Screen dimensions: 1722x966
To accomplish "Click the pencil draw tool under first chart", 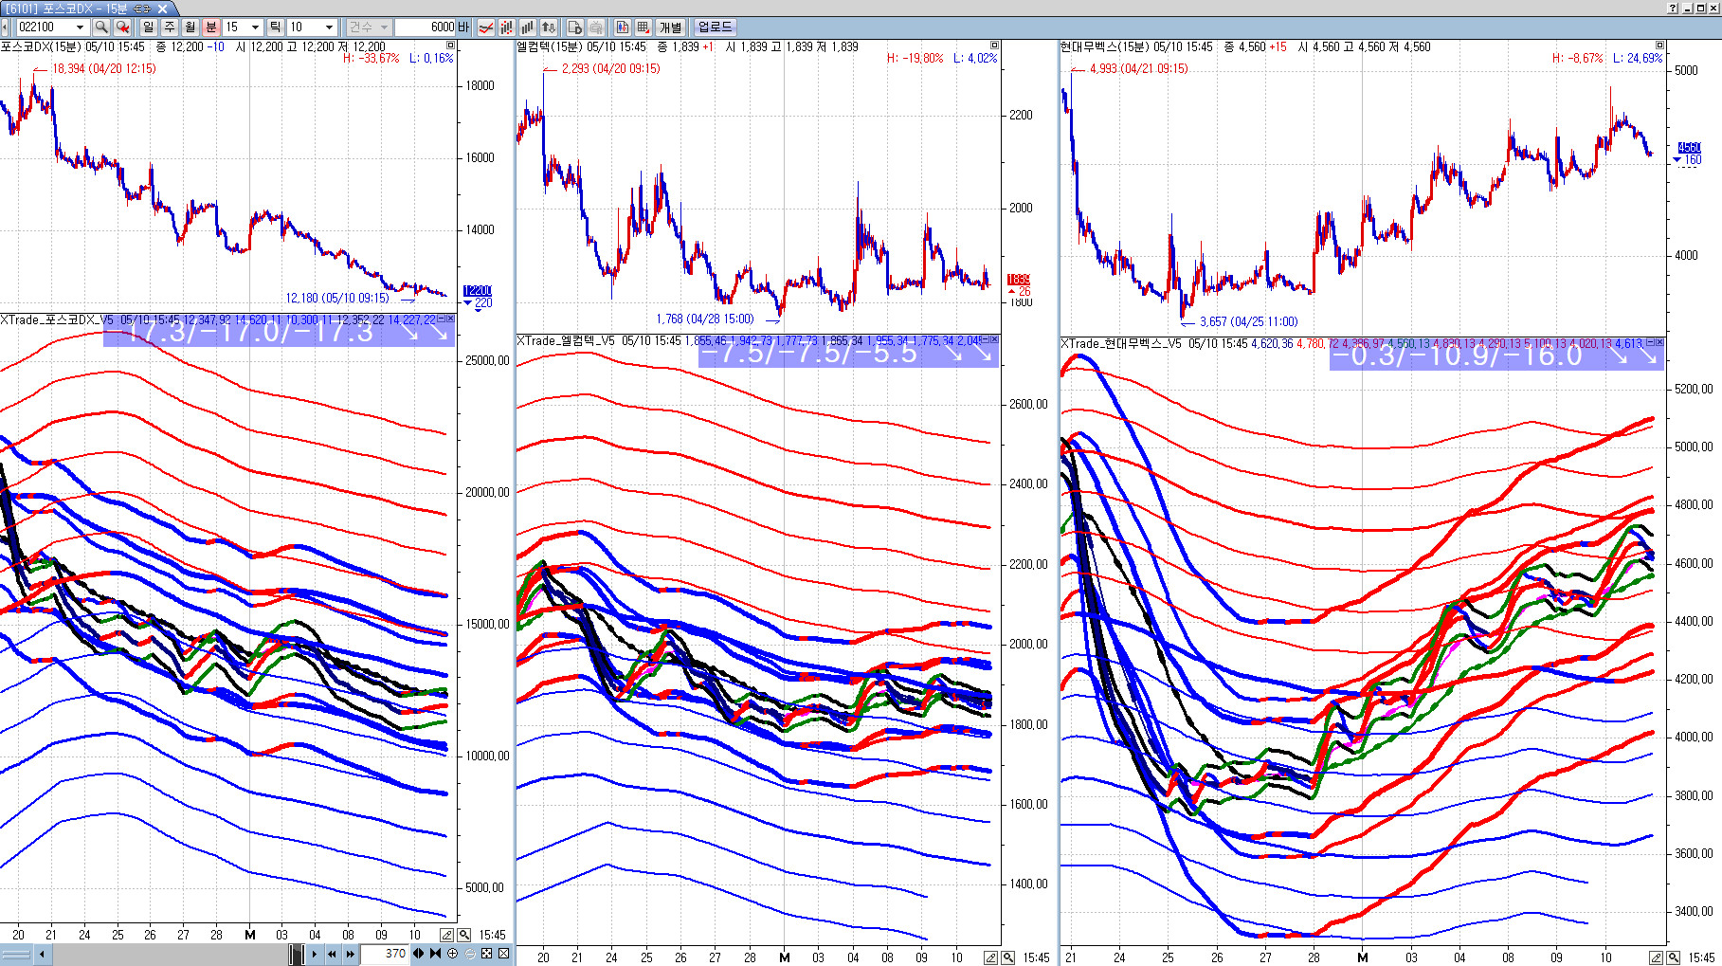I will [x=447, y=935].
